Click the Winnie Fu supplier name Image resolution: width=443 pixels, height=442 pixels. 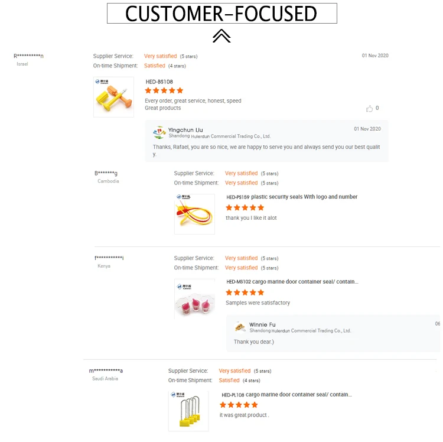click(262, 324)
